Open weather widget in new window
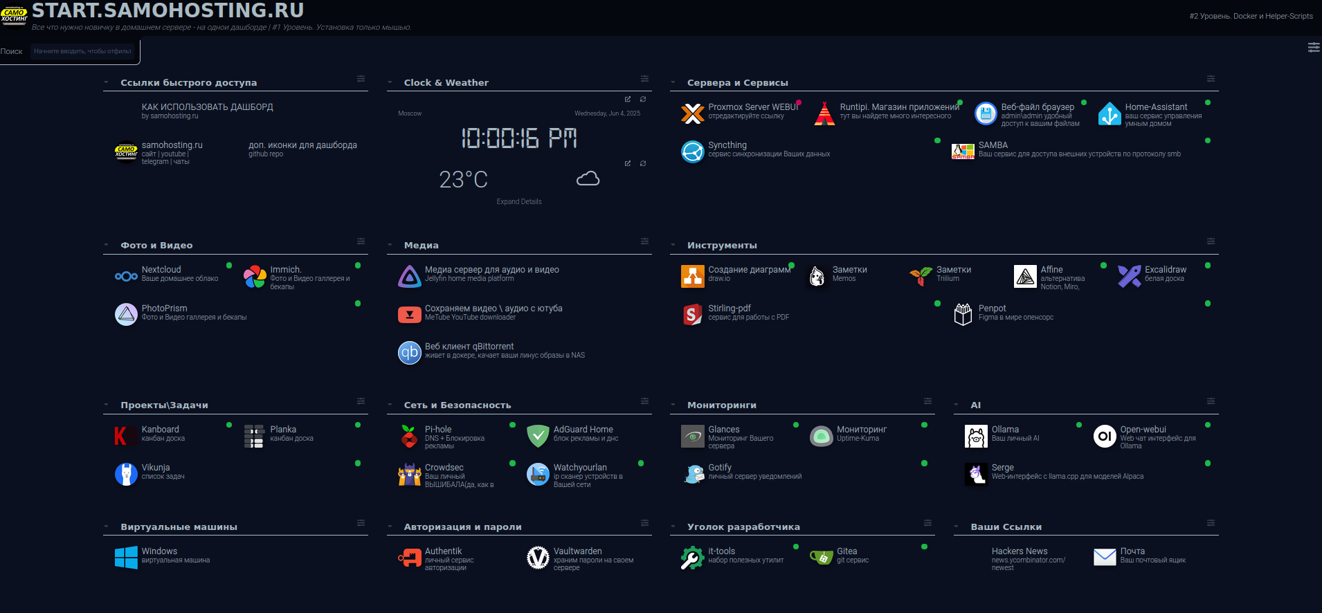Image resolution: width=1322 pixels, height=613 pixels. coord(628,163)
